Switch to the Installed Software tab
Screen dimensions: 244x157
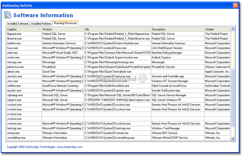coord(18,24)
